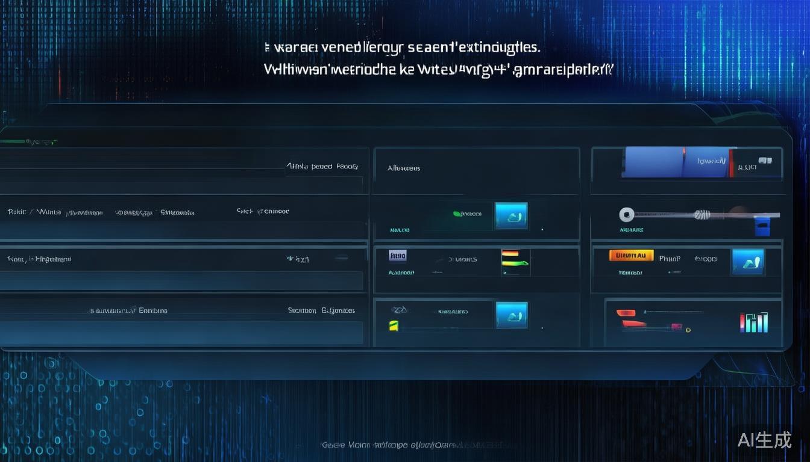This screenshot has width=810, height=462.
Task: Click the "AI生成" watermark label
Action: (x=764, y=440)
